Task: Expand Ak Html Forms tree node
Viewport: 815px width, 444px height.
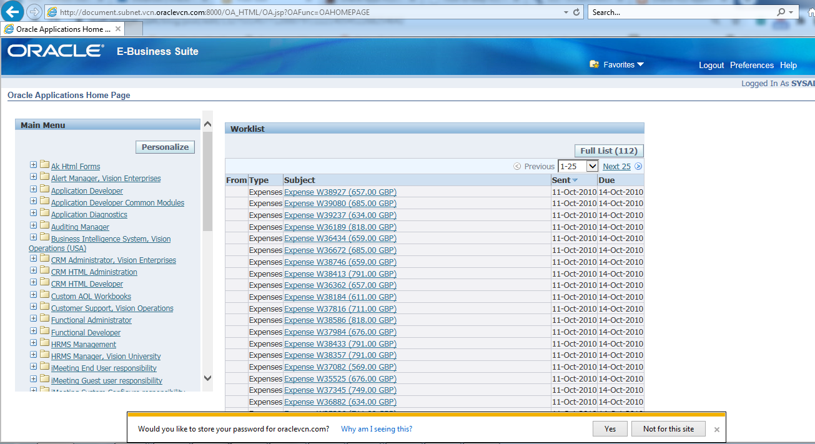Action: (x=34, y=165)
